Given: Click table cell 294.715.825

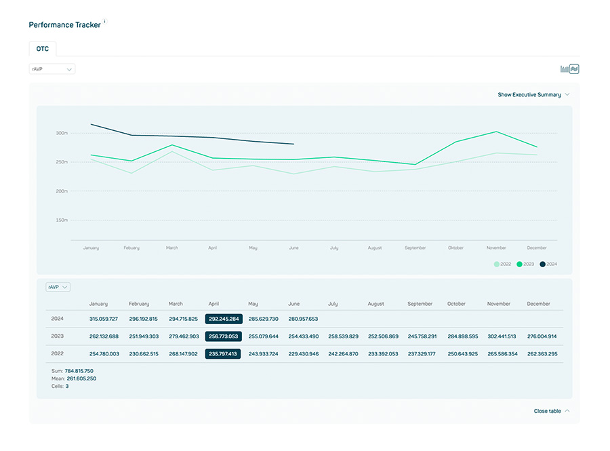Looking at the screenshot, I should click(x=183, y=319).
